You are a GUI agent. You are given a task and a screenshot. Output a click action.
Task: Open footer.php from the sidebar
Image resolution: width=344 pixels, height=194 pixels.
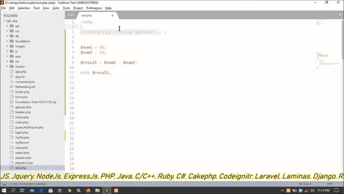pos(23,92)
